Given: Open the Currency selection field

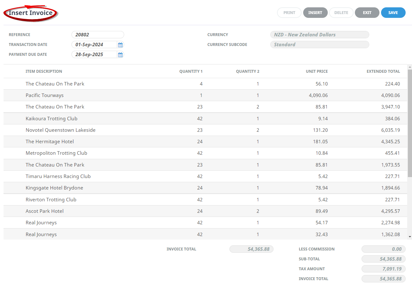Looking at the screenshot, I should coord(319,34).
